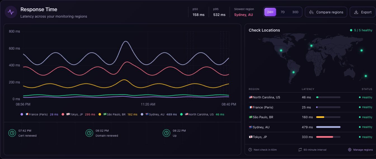Click the p50 158 ms statistic
Image resolution: width=376 pixels, height=159 pixels.
click(x=198, y=12)
